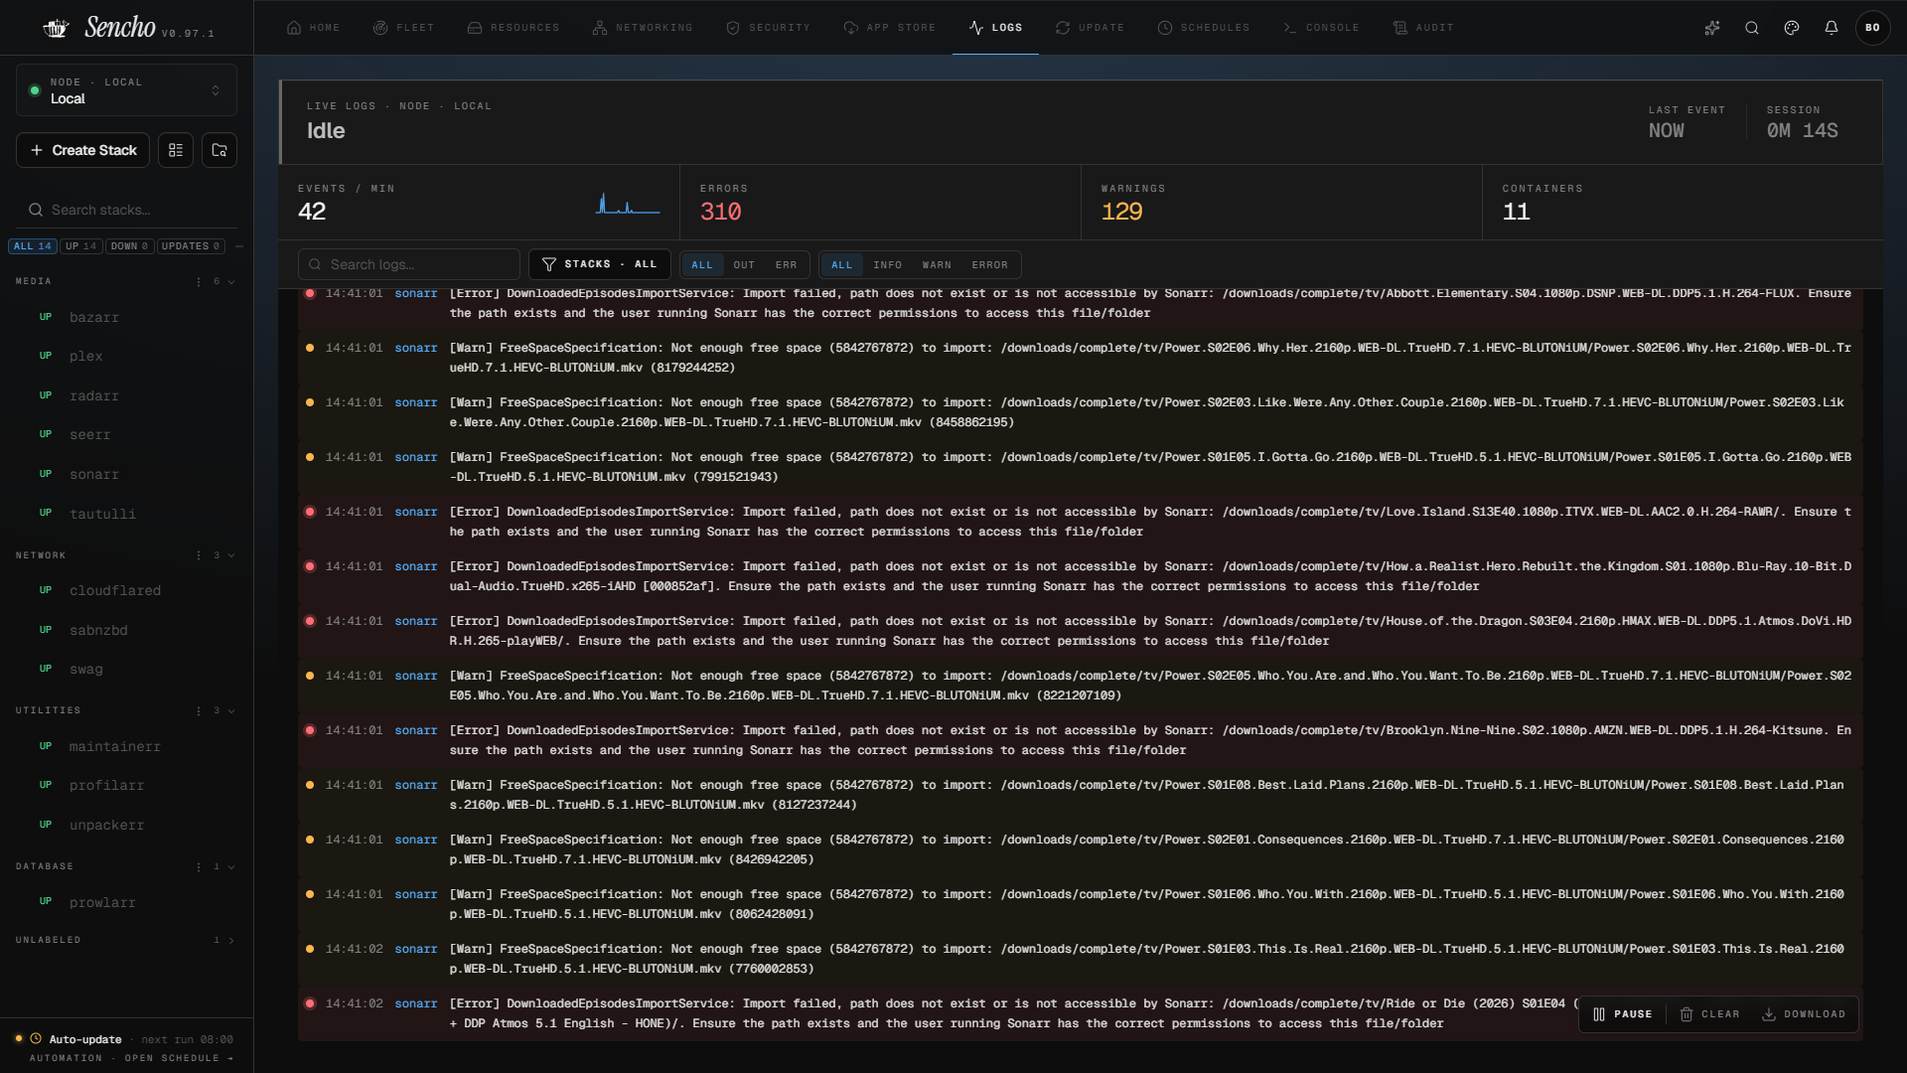Select the cloudflared stack
The image size is (1907, 1073).
[126, 590]
